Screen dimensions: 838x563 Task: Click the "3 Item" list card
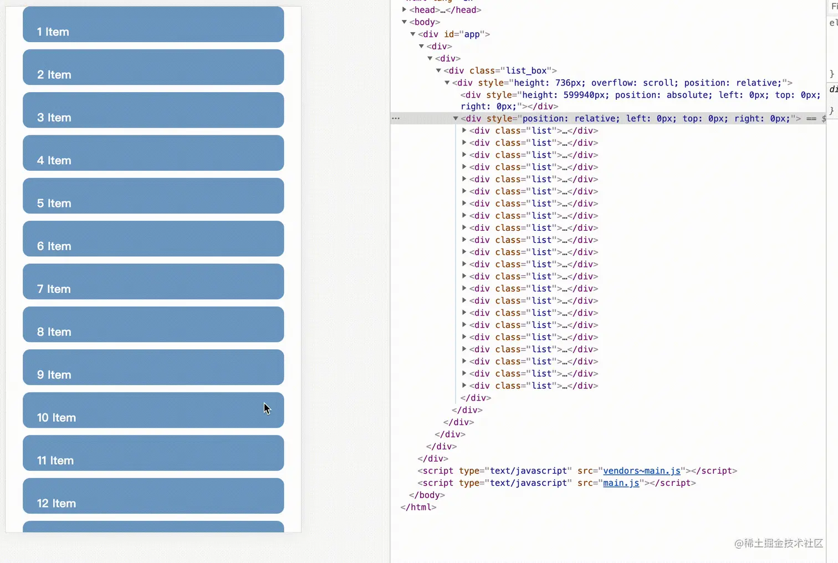pyautogui.click(x=154, y=110)
